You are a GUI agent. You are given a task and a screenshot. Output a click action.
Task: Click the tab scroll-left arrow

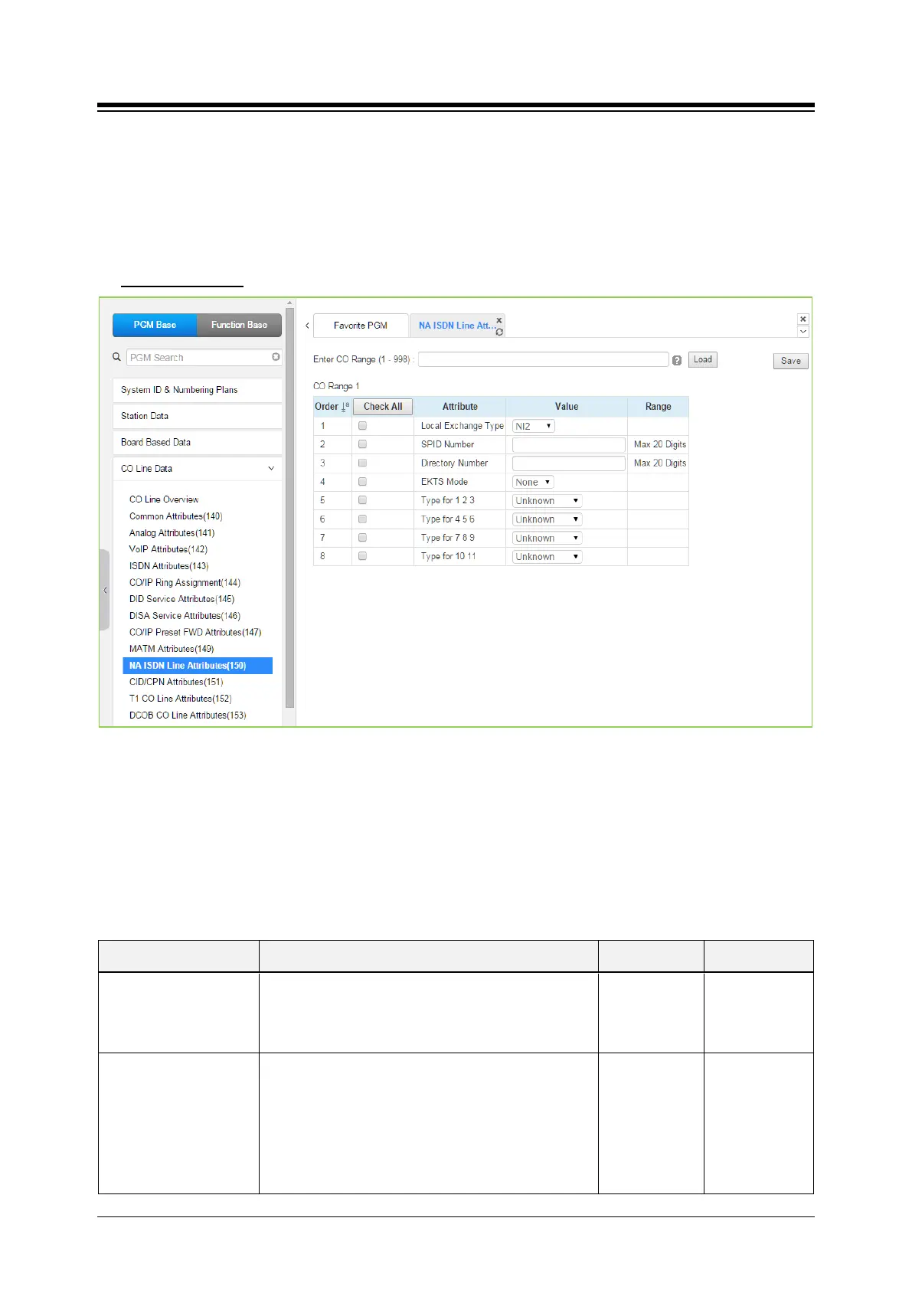(x=307, y=326)
